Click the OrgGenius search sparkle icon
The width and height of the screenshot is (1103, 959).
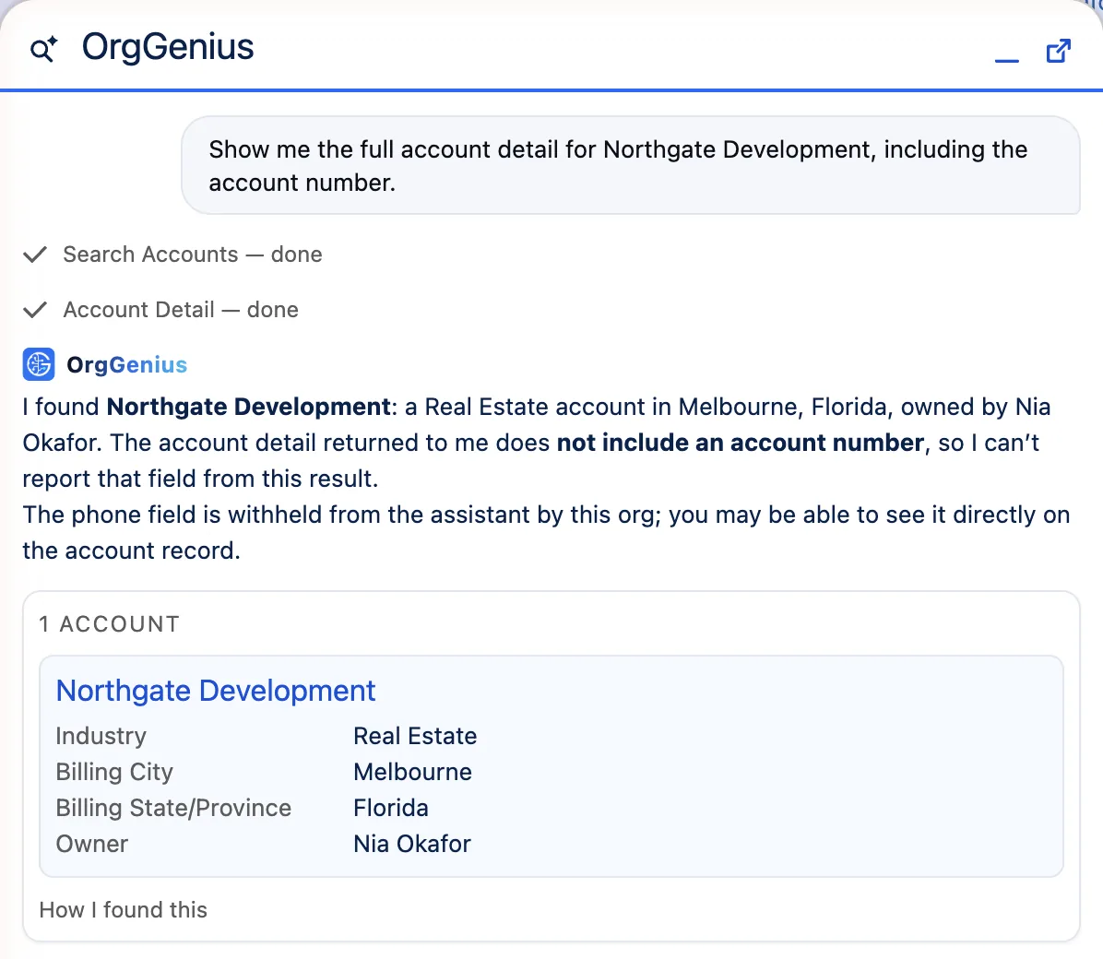[43, 49]
